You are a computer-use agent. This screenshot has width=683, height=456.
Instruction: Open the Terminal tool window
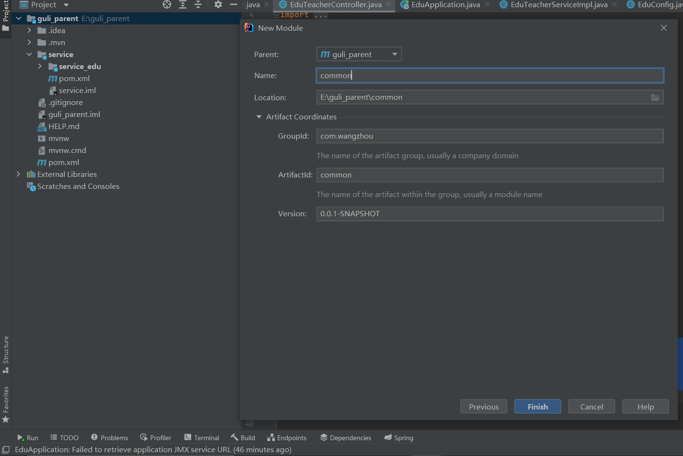[201, 437]
